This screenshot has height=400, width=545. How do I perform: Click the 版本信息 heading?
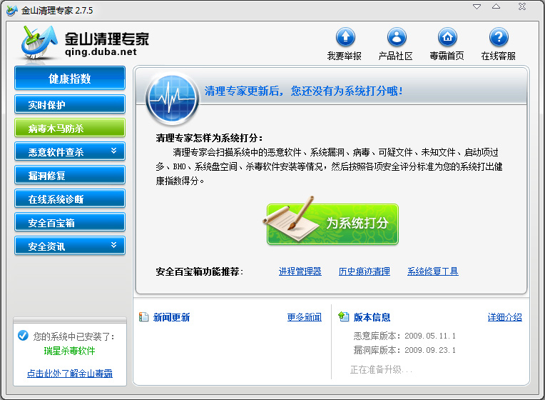coord(372,317)
